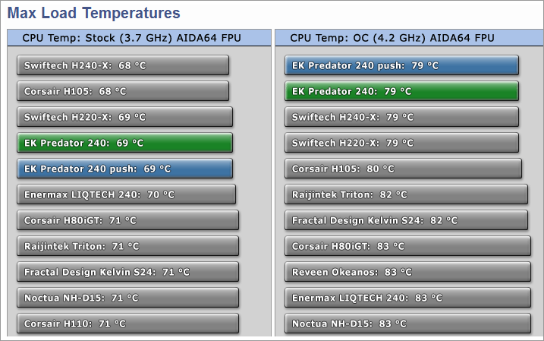Select the Stock (3.7 GHz) chart header
Image resolution: width=544 pixels, height=341 pixels.
coord(138,38)
